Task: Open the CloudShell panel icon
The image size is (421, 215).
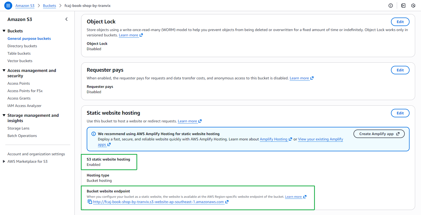Action: [403, 6]
